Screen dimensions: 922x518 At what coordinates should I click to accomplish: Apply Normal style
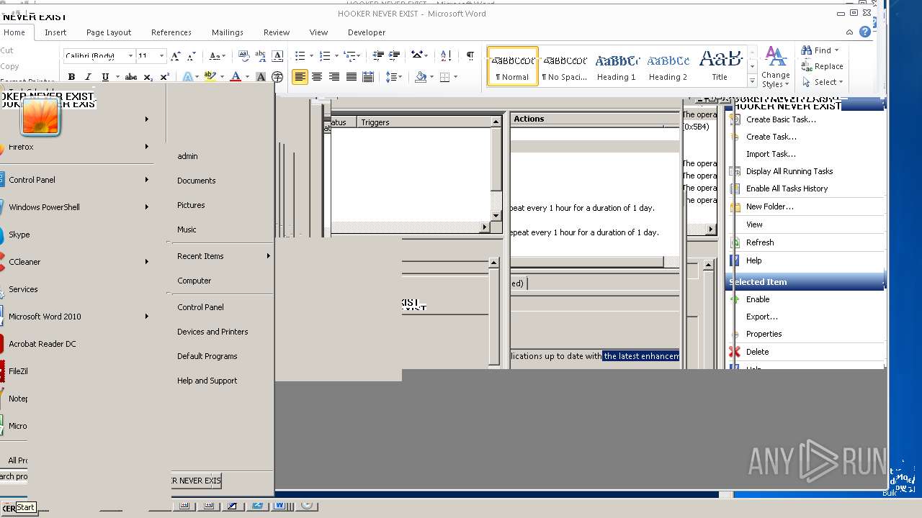(x=513, y=66)
